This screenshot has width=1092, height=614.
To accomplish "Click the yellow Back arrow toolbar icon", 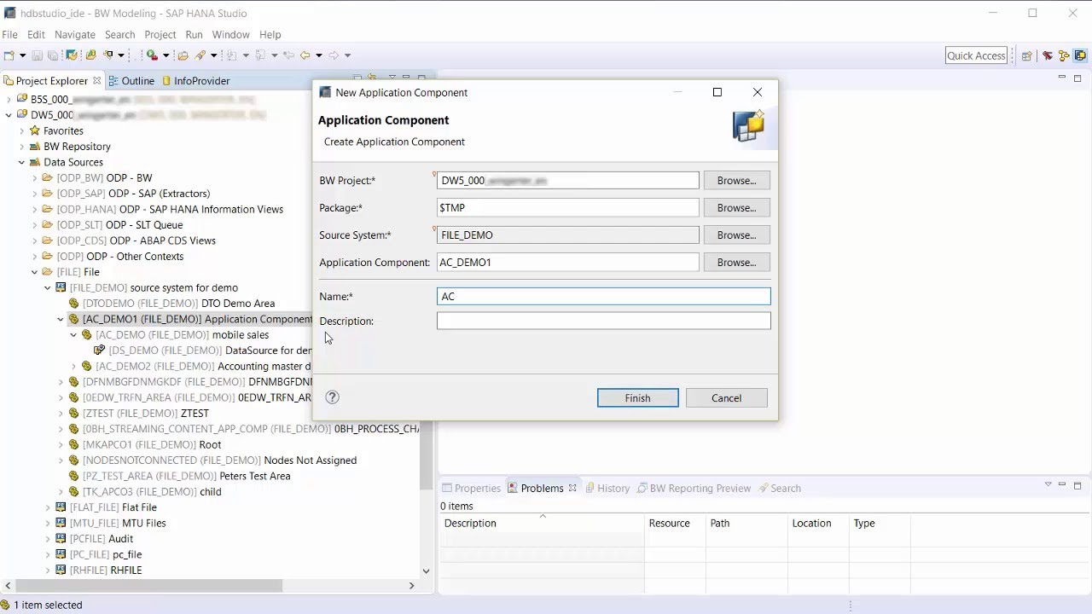I will pos(305,55).
